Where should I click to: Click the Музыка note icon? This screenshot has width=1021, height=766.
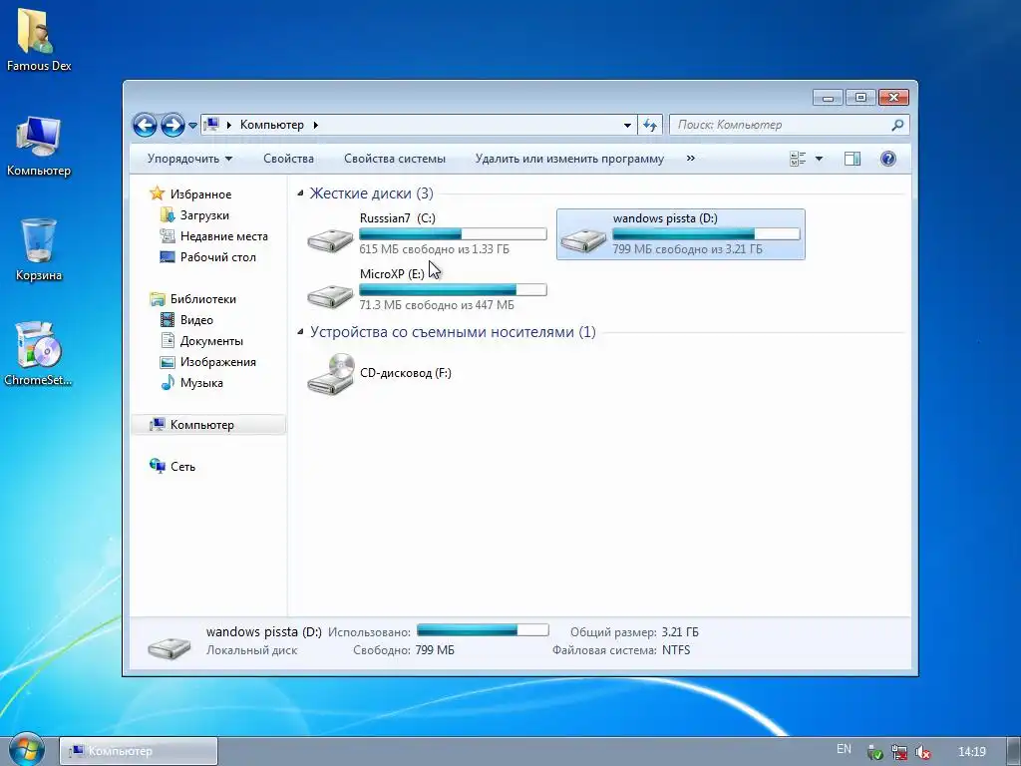click(168, 382)
